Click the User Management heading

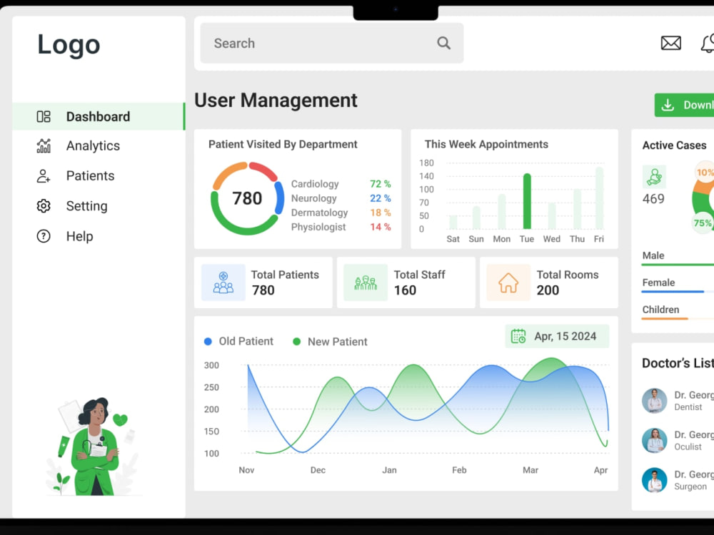click(x=276, y=101)
